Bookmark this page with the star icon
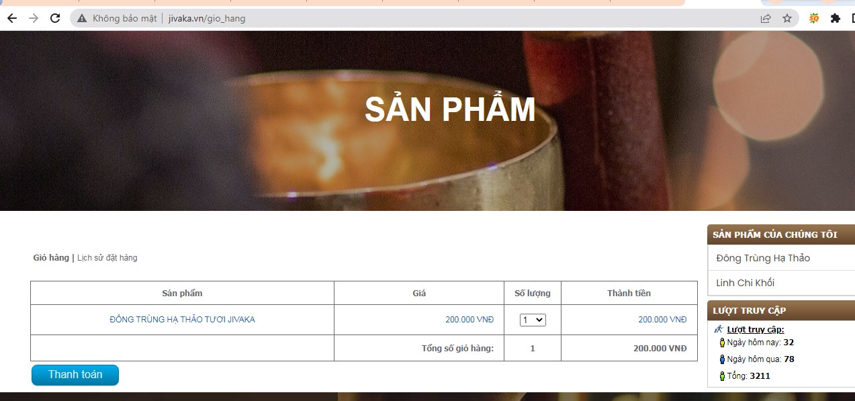The image size is (855, 401). [787, 18]
